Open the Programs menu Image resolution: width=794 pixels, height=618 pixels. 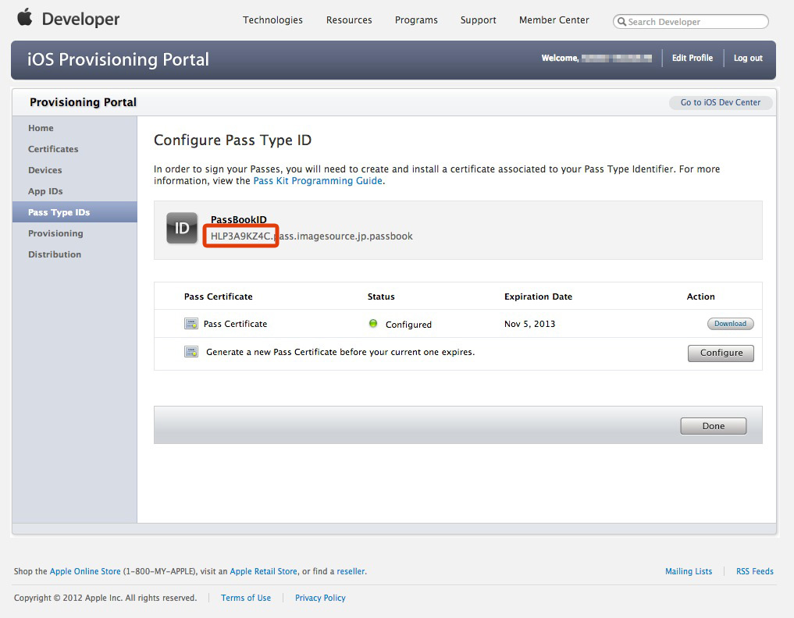point(416,20)
